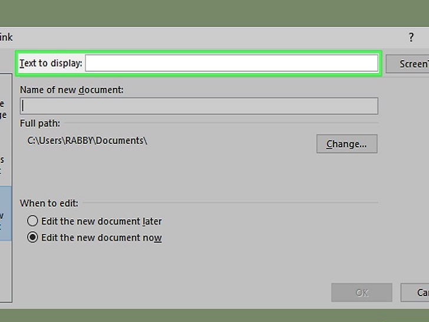
Task: Click the 'Edit the new document now' label text
Action: tap(101, 238)
